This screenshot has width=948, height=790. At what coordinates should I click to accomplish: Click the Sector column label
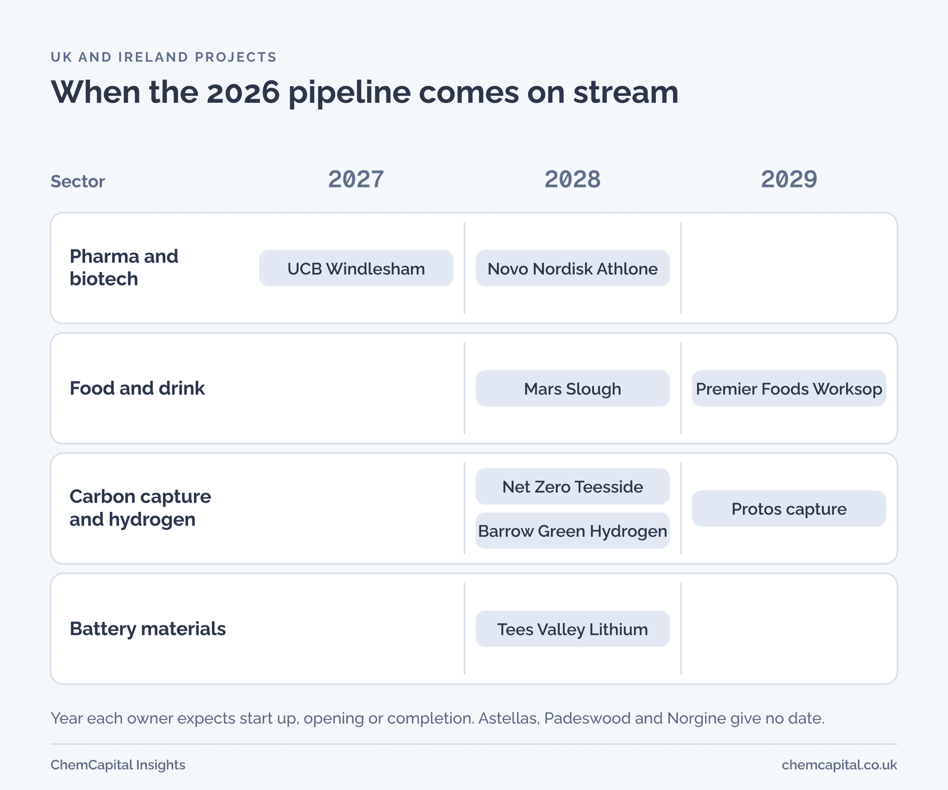78,181
